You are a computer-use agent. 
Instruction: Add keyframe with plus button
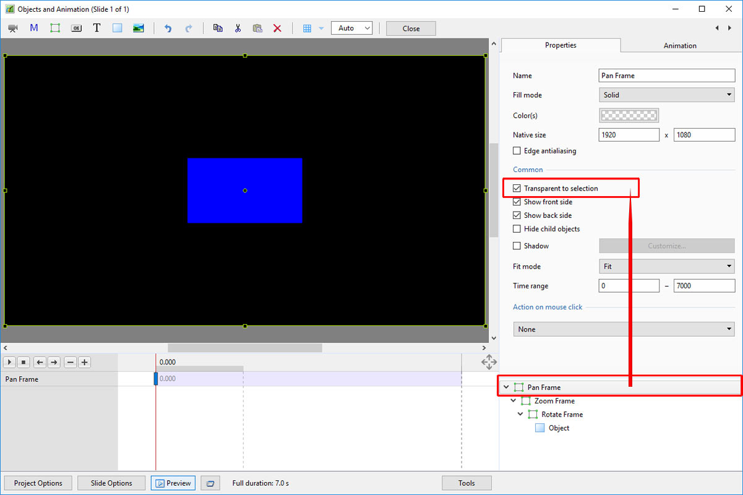(x=84, y=362)
